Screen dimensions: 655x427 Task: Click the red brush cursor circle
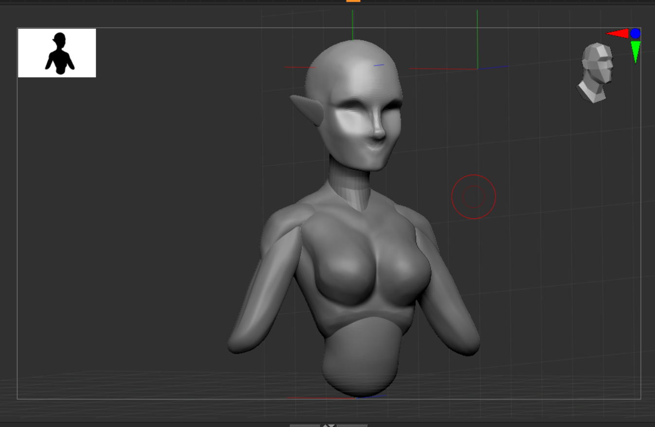click(x=473, y=196)
